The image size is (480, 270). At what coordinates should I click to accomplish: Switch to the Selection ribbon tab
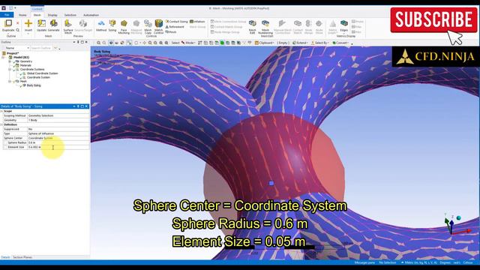[x=70, y=15]
